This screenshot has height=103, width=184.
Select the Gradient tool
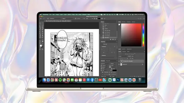tap(40, 35)
